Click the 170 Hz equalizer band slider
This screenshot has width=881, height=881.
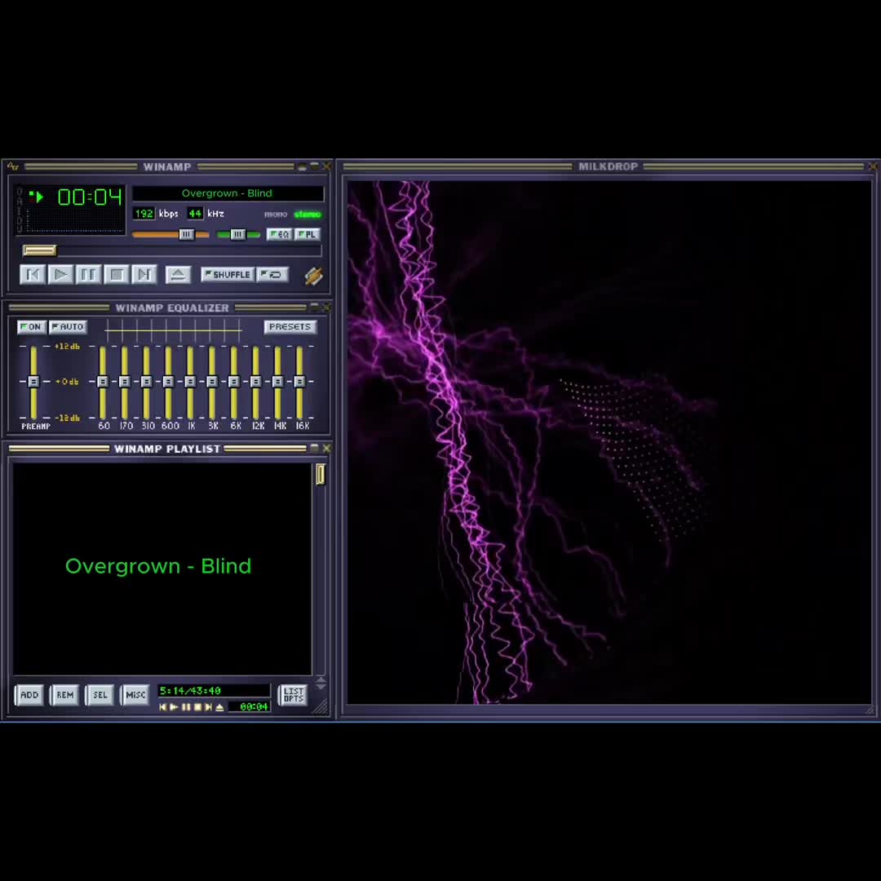click(x=124, y=382)
